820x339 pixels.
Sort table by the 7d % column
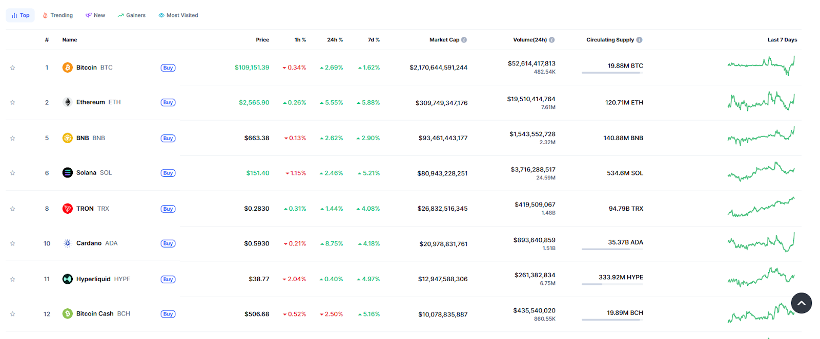coord(374,40)
